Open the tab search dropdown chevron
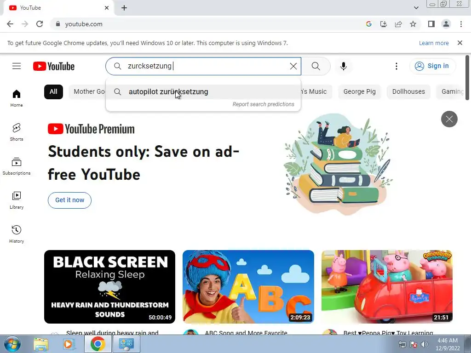This screenshot has width=471, height=353. (x=416, y=8)
